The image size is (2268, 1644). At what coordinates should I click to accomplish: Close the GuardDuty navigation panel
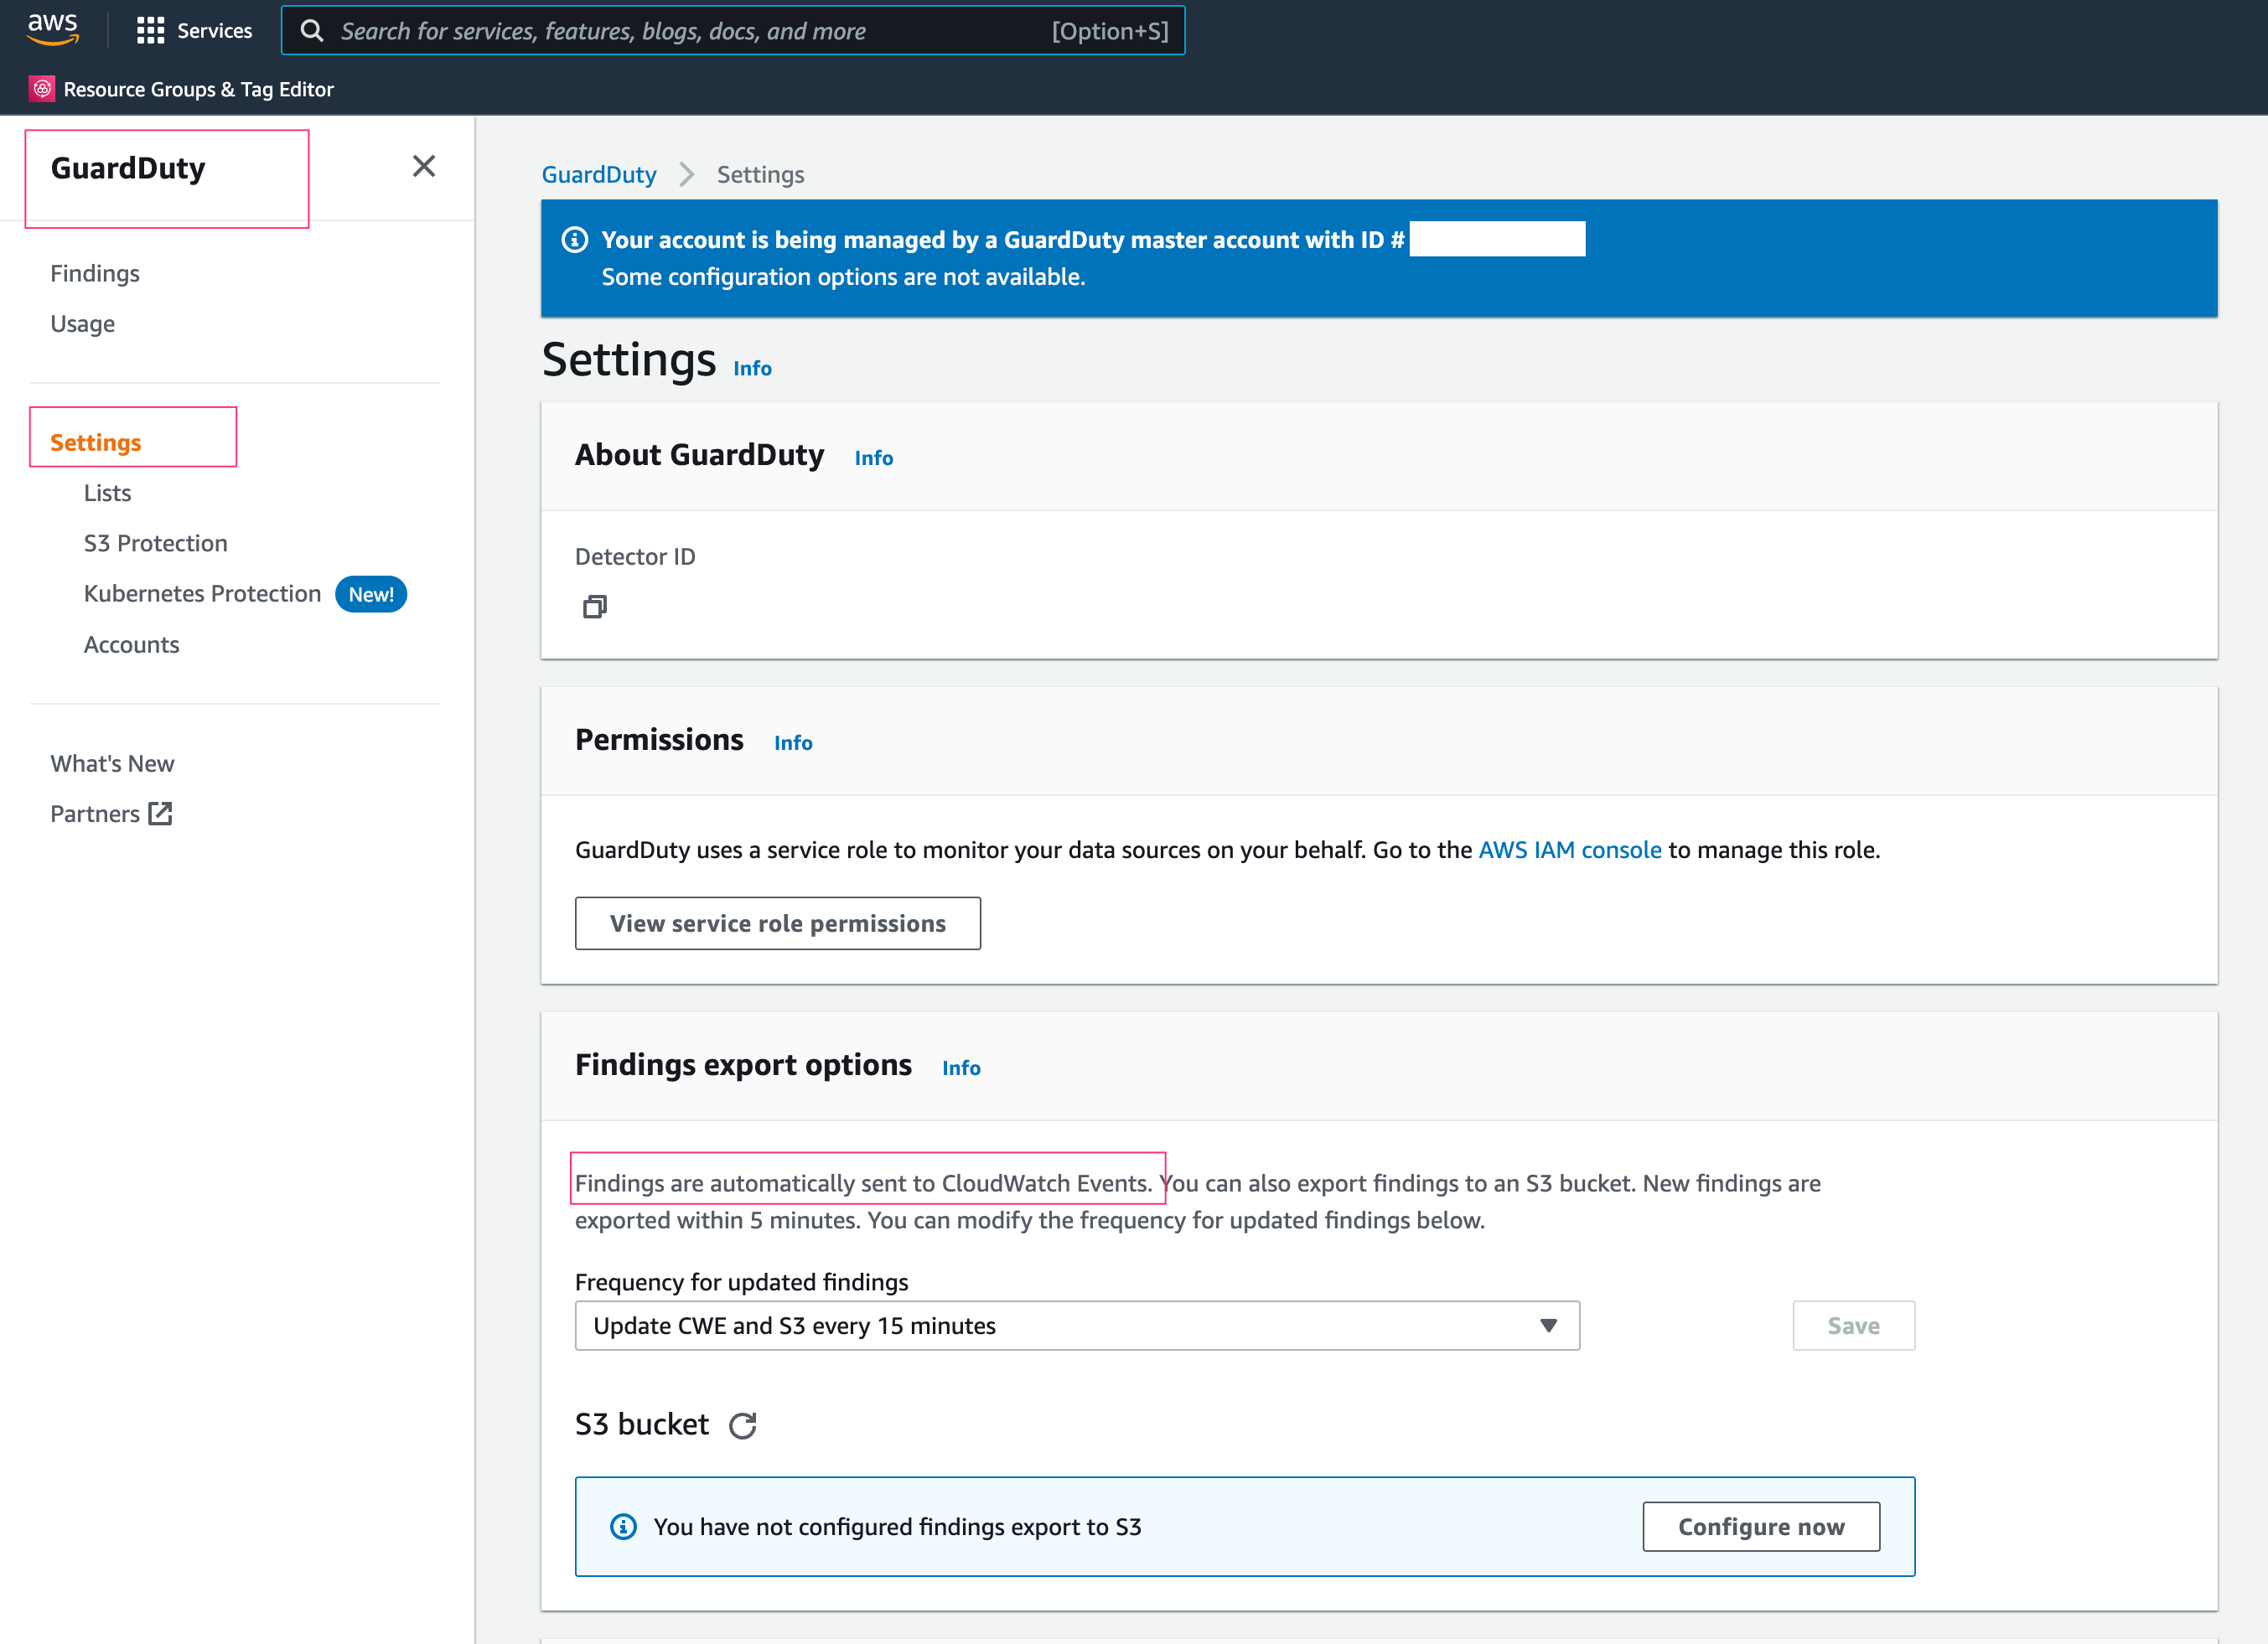(424, 166)
